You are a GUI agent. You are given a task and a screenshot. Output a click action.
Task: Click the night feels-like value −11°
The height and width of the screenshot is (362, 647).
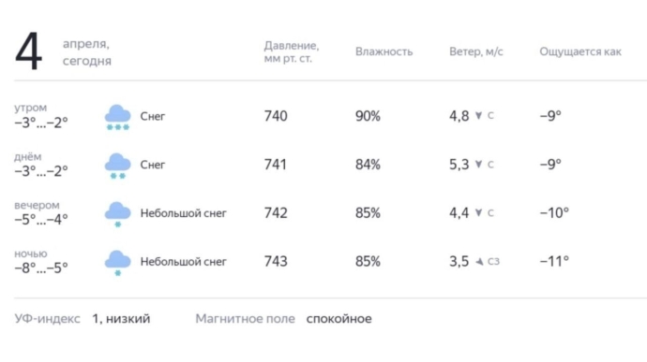pos(554,261)
